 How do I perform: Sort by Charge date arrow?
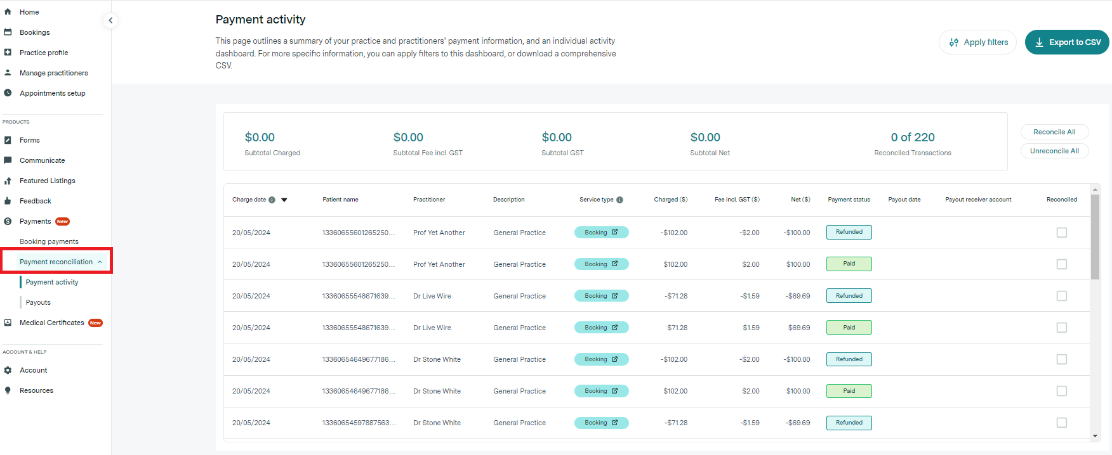click(284, 200)
